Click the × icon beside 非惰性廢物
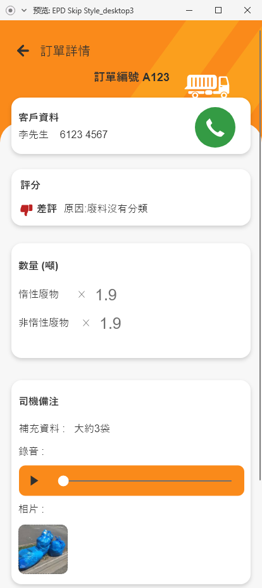Screen dimensions: 262x588 [x=86, y=323]
